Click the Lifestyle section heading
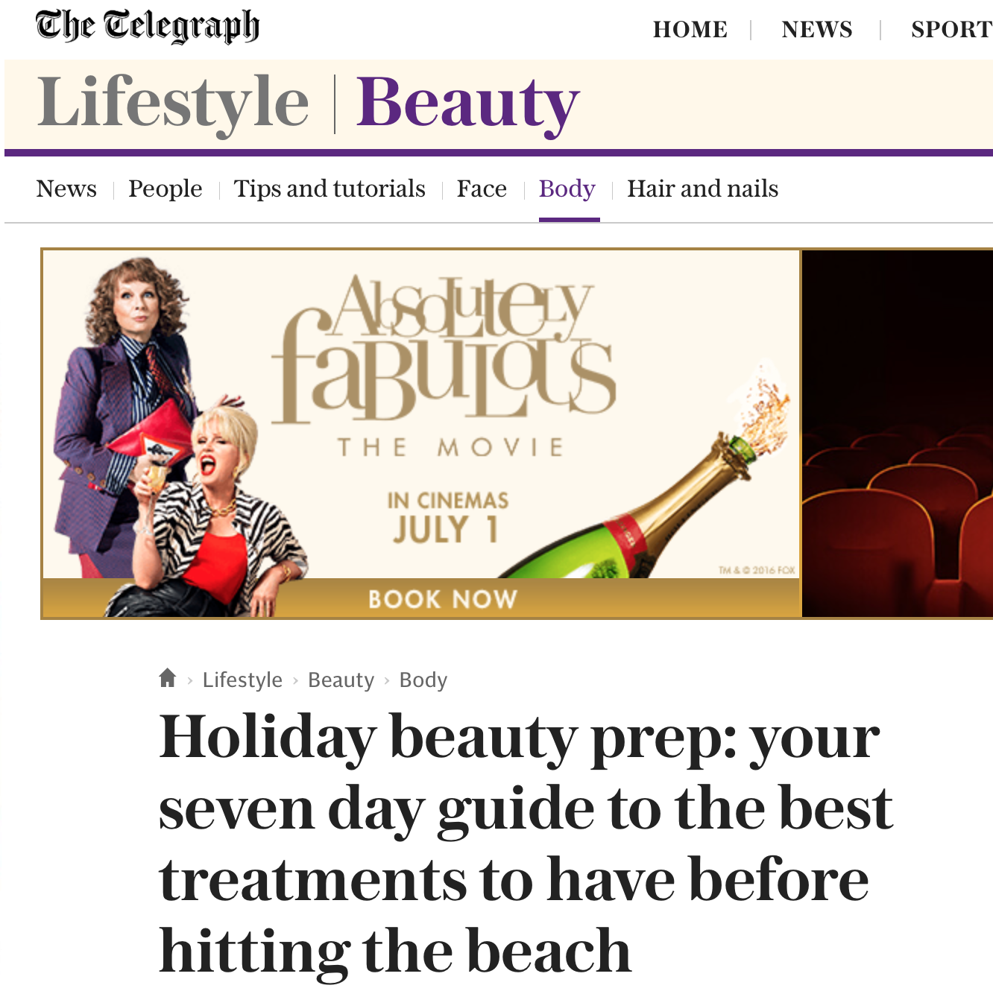The height and width of the screenshot is (994, 993). (x=173, y=103)
